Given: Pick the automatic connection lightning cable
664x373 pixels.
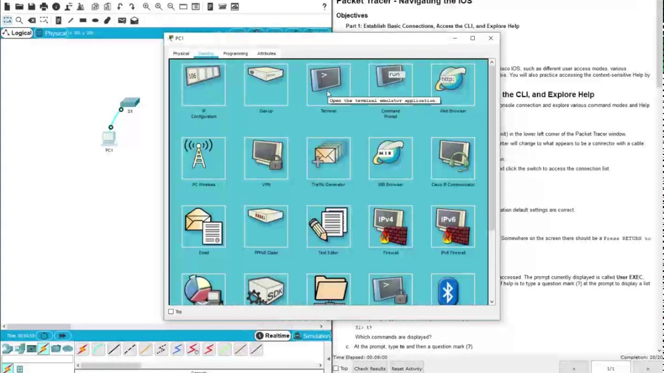Looking at the screenshot, I should [82, 350].
